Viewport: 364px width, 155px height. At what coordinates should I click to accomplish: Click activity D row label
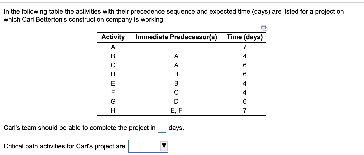tap(113, 74)
